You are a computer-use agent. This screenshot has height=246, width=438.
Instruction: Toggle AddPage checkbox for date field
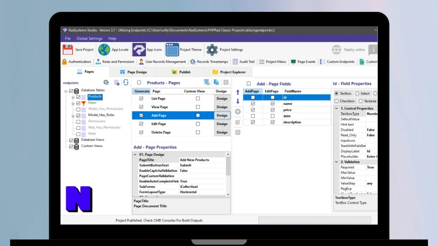(253, 116)
